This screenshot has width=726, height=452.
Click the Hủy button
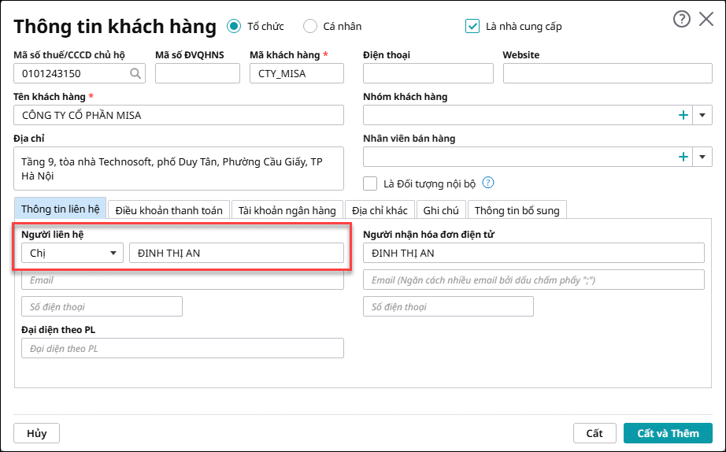pos(37,433)
